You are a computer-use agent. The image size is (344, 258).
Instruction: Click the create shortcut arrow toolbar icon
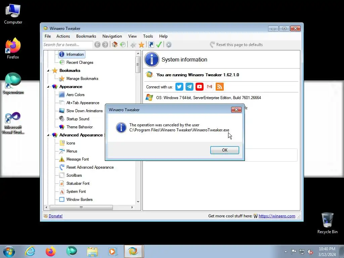click(151, 45)
